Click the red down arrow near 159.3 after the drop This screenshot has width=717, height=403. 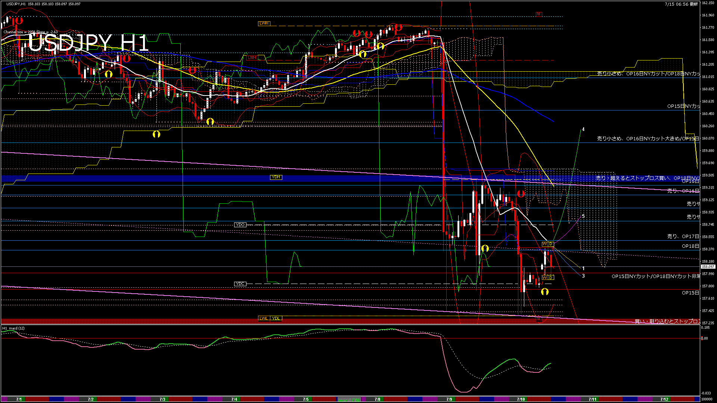521,194
